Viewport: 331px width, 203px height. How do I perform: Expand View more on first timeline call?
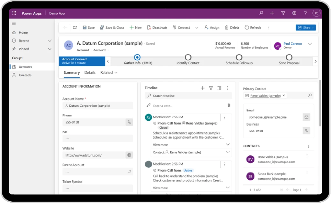160,145
